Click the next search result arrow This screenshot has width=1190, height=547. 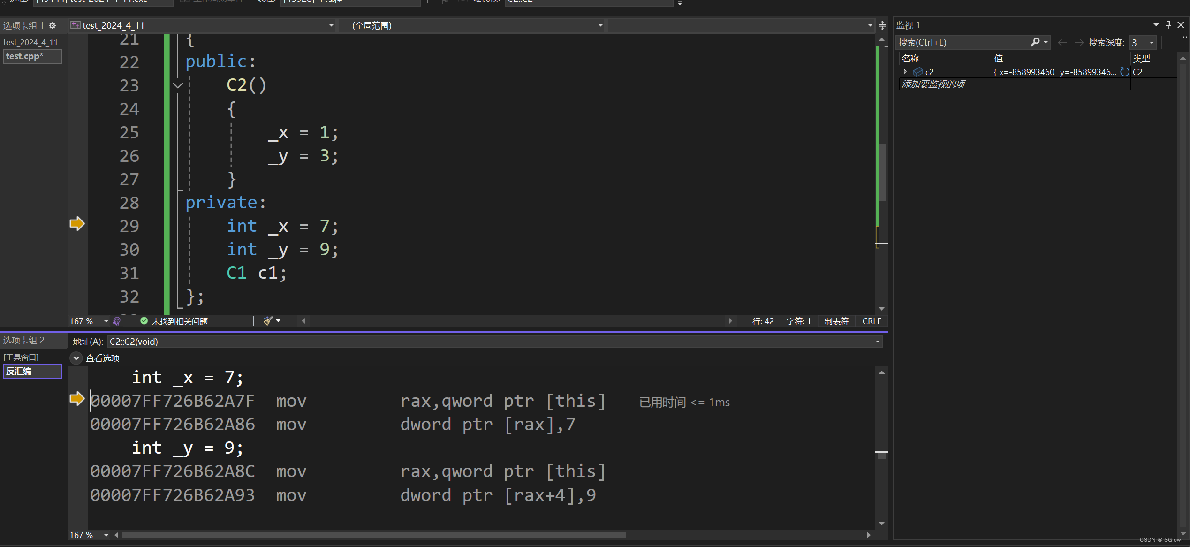pos(1079,43)
